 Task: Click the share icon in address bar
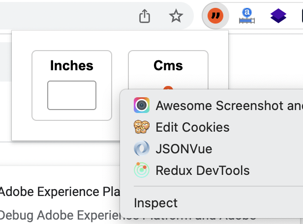tap(145, 16)
